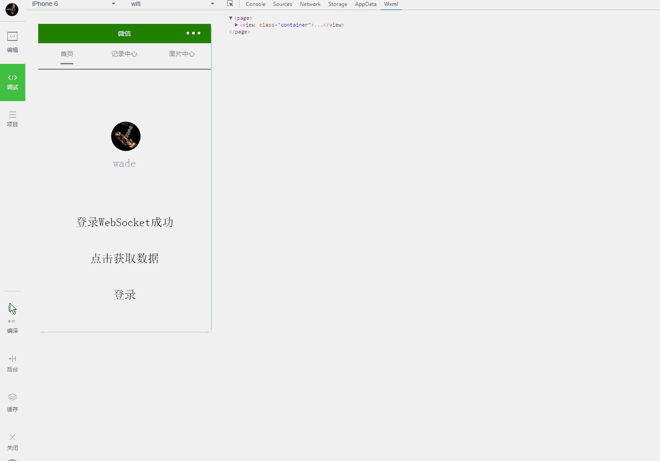
Task: Select the 记录中心 tab in simulator
Action: 124,54
